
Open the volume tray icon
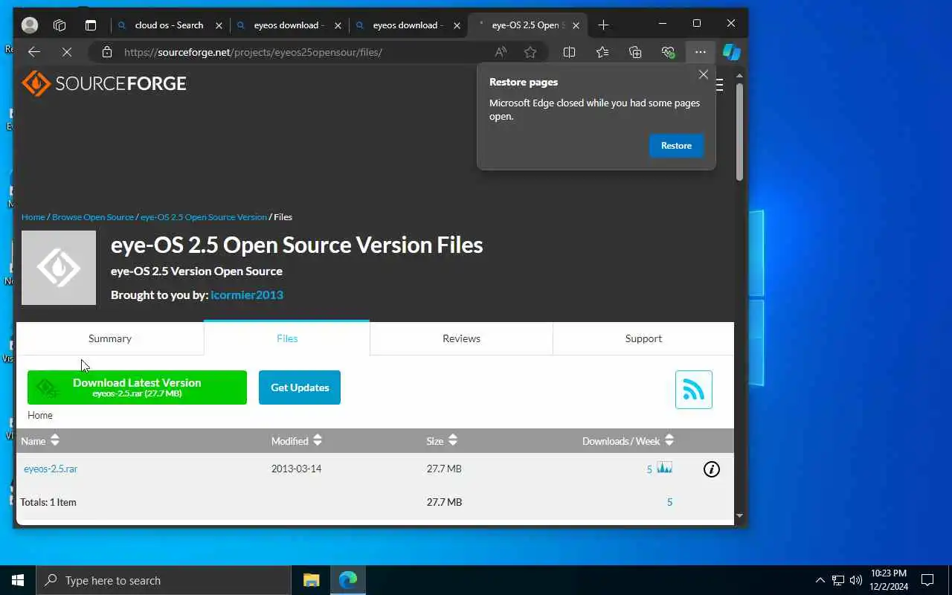(x=856, y=580)
